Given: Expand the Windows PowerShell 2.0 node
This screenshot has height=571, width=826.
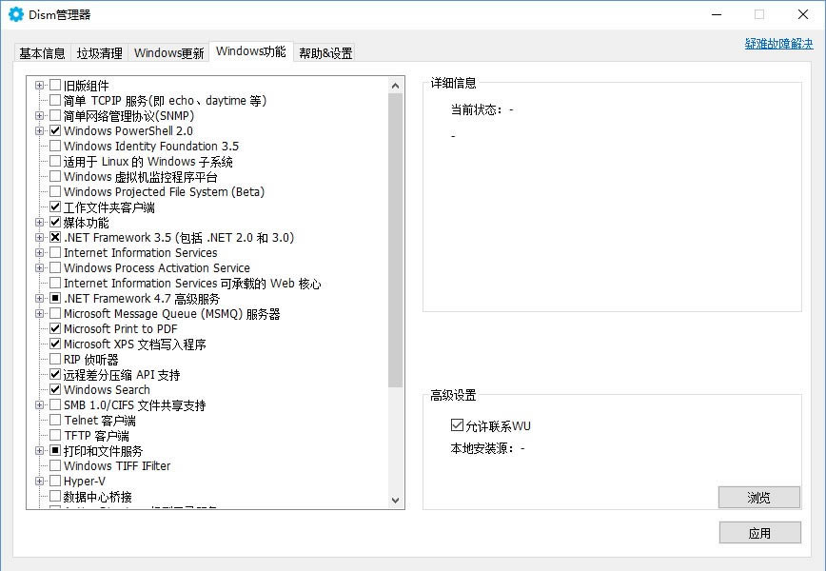Looking at the screenshot, I should click(x=39, y=130).
